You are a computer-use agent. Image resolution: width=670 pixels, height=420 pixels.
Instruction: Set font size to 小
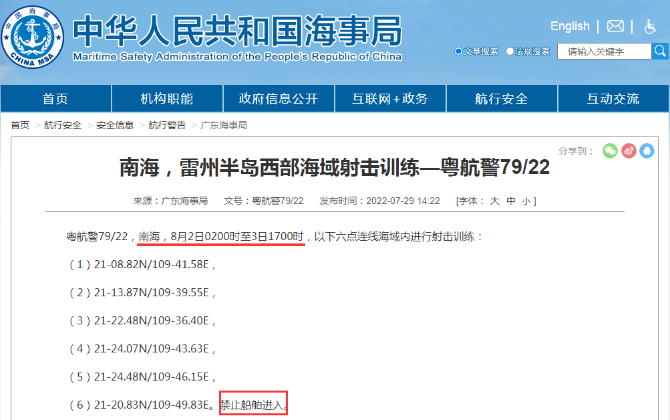526,201
